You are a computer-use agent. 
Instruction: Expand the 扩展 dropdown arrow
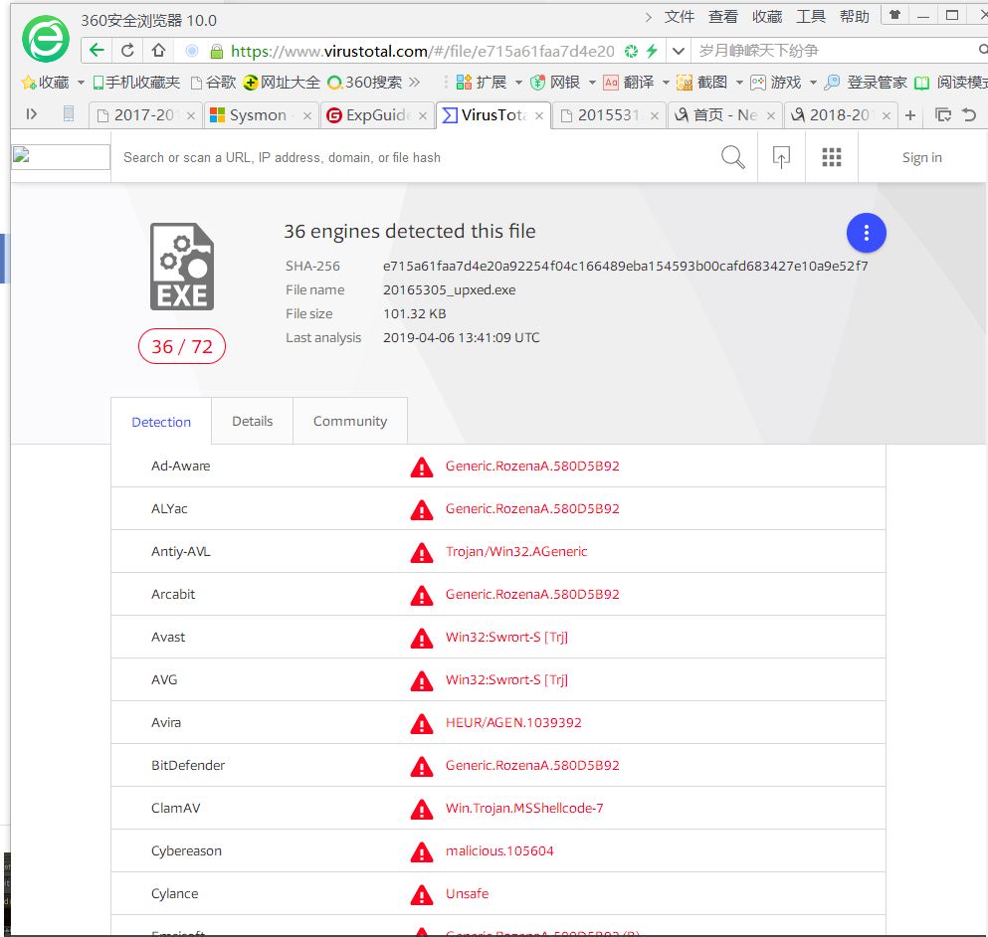[518, 83]
